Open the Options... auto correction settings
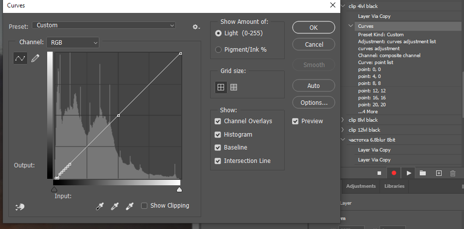 [x=313, y=103]
